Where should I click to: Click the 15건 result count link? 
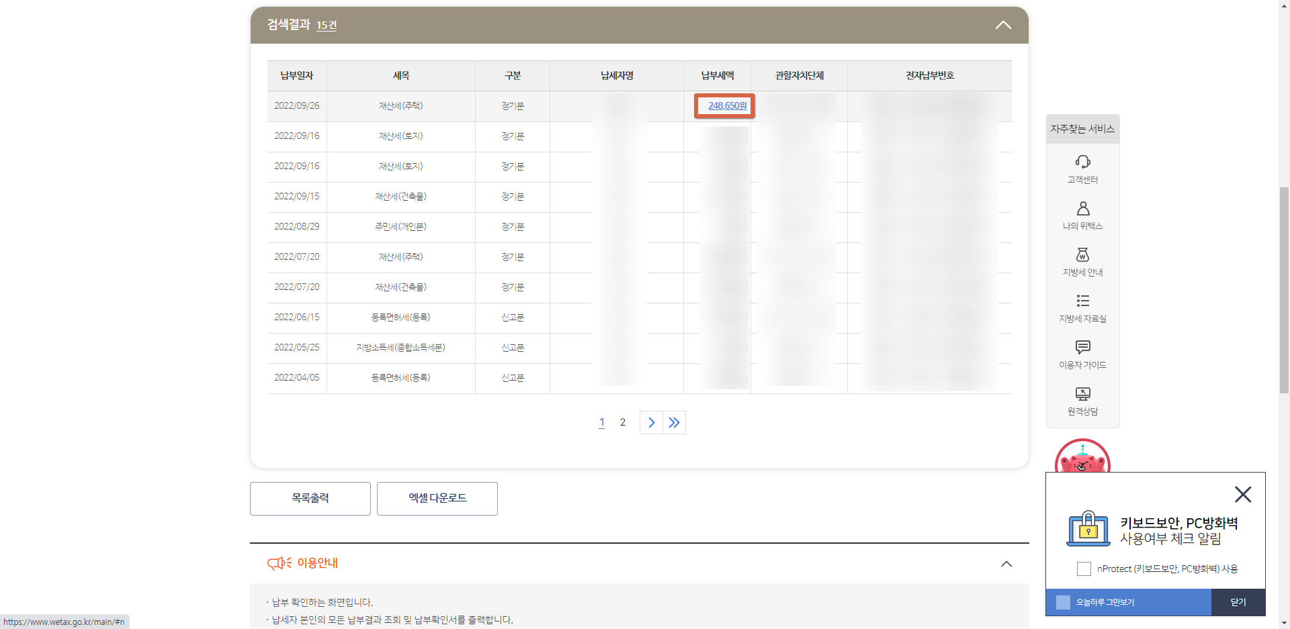point(327,26)
